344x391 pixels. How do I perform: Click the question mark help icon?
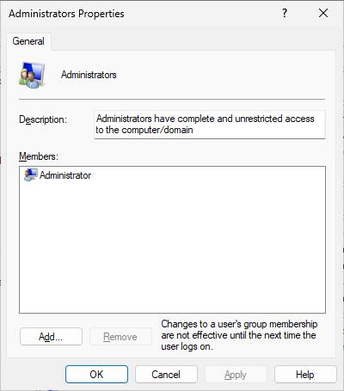285,13
